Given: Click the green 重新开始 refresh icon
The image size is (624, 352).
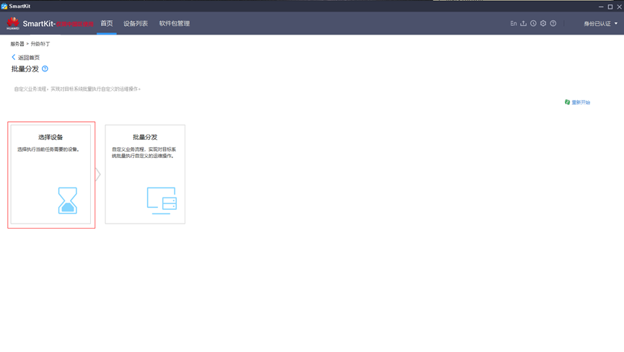Looking at the screenshot, I should coord(567,102).
